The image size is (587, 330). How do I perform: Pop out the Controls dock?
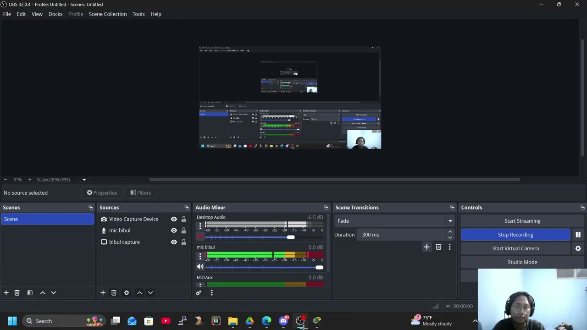pos(582,208)
